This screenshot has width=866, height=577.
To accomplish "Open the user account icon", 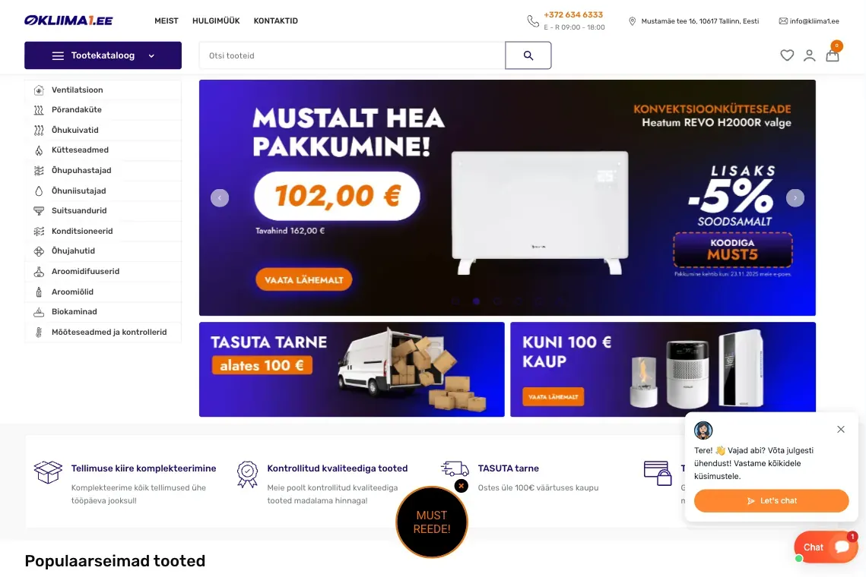I will [809, 55].
